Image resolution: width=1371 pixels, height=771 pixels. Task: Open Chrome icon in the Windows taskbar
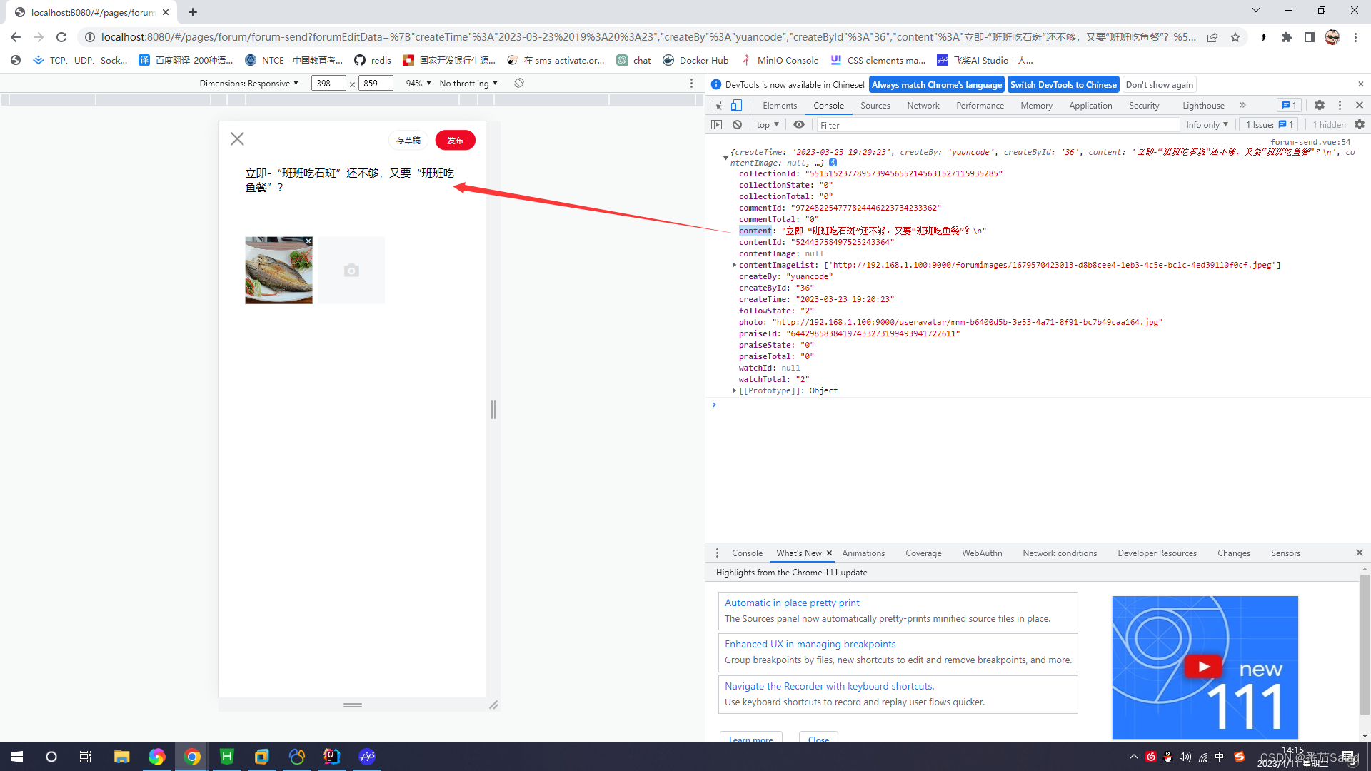(191, 757)
